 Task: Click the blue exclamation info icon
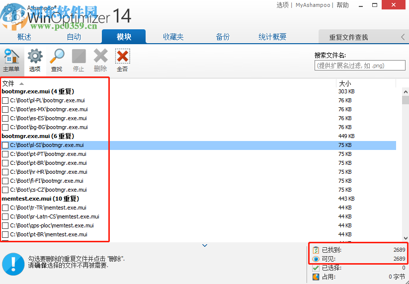click(x=13, y=264)
